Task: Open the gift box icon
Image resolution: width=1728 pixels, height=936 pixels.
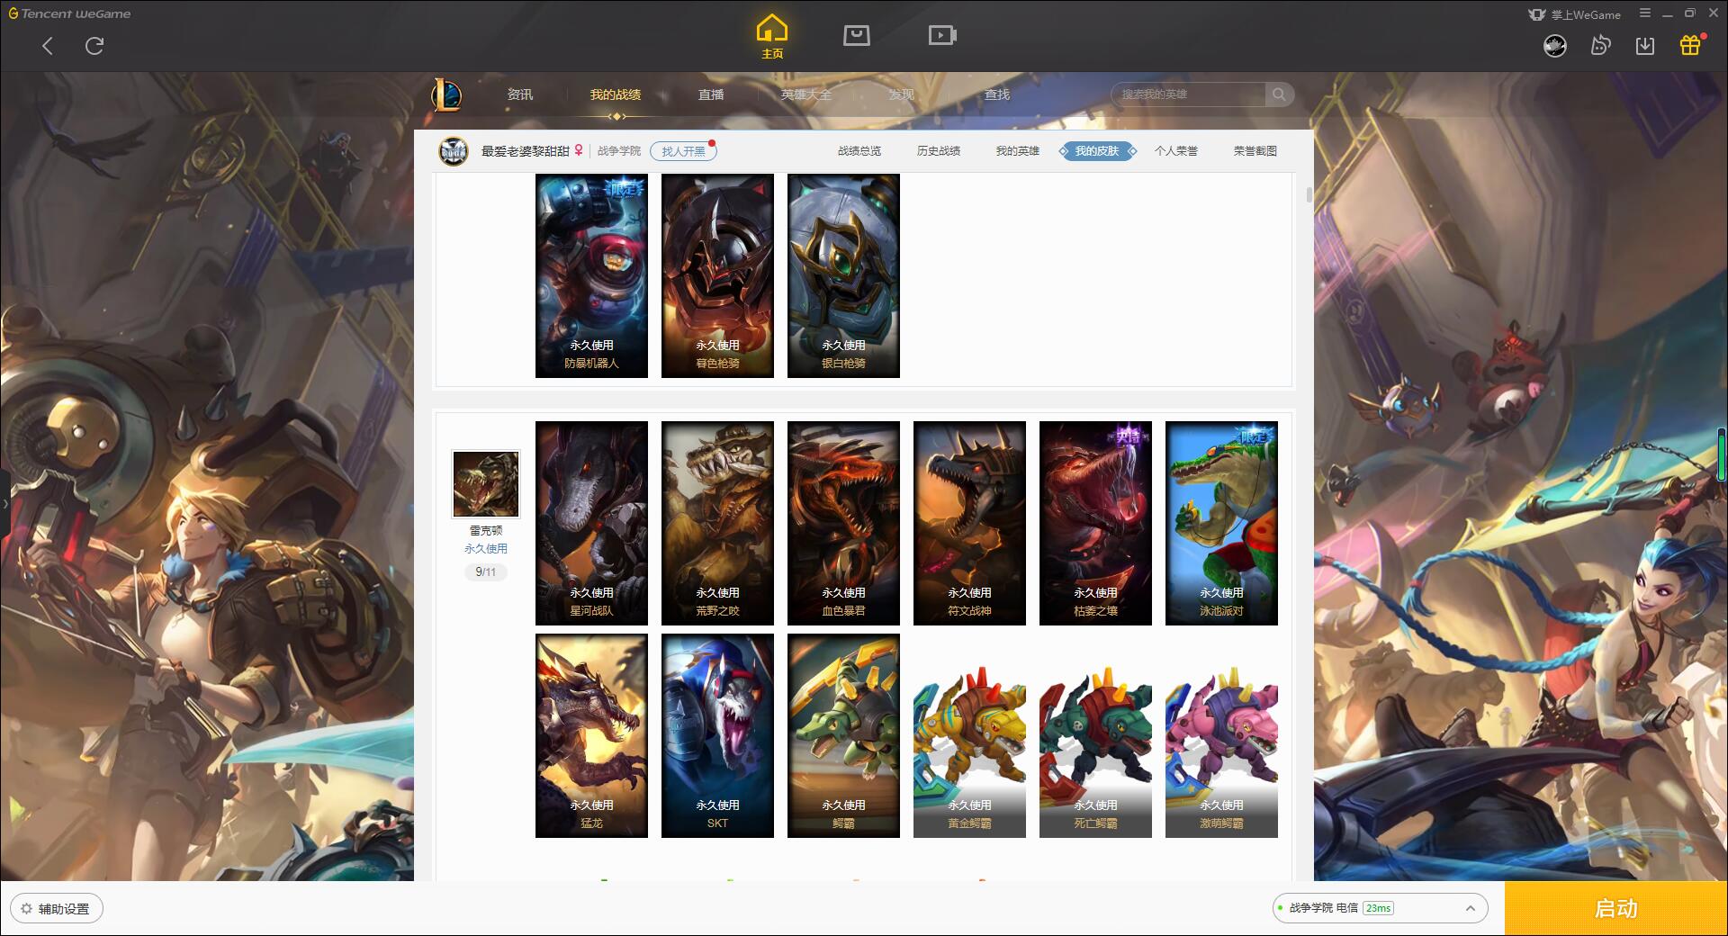Action: coord(1690,45)
